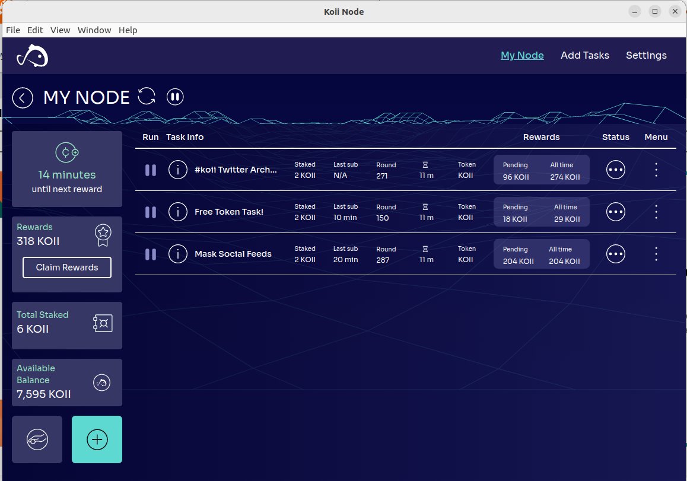Click the rewards medal icon
Viewport: 687px width, 481px height.
103,235
